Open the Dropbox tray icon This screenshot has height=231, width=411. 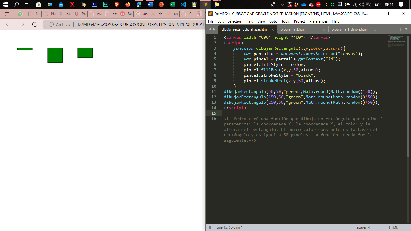click(x=297, y=5)
